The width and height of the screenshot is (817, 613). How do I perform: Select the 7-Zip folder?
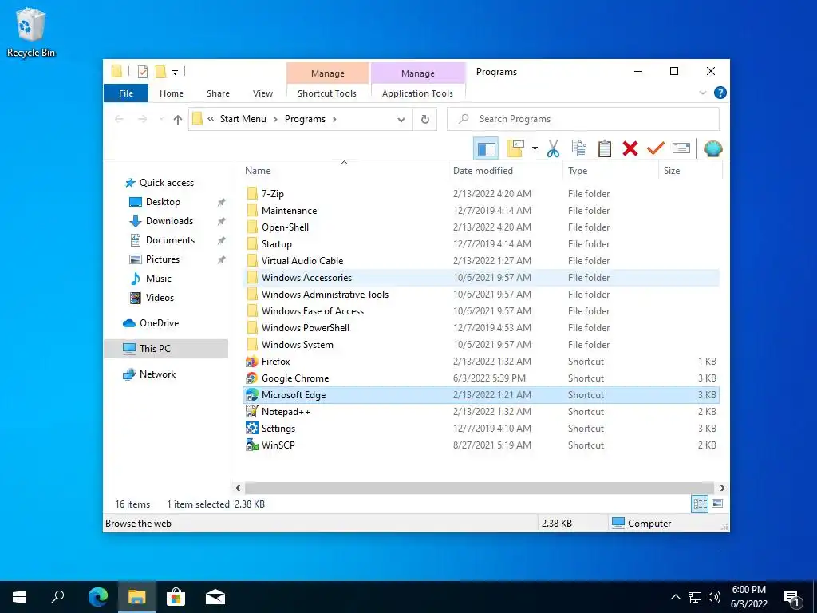tap(273, 194)
